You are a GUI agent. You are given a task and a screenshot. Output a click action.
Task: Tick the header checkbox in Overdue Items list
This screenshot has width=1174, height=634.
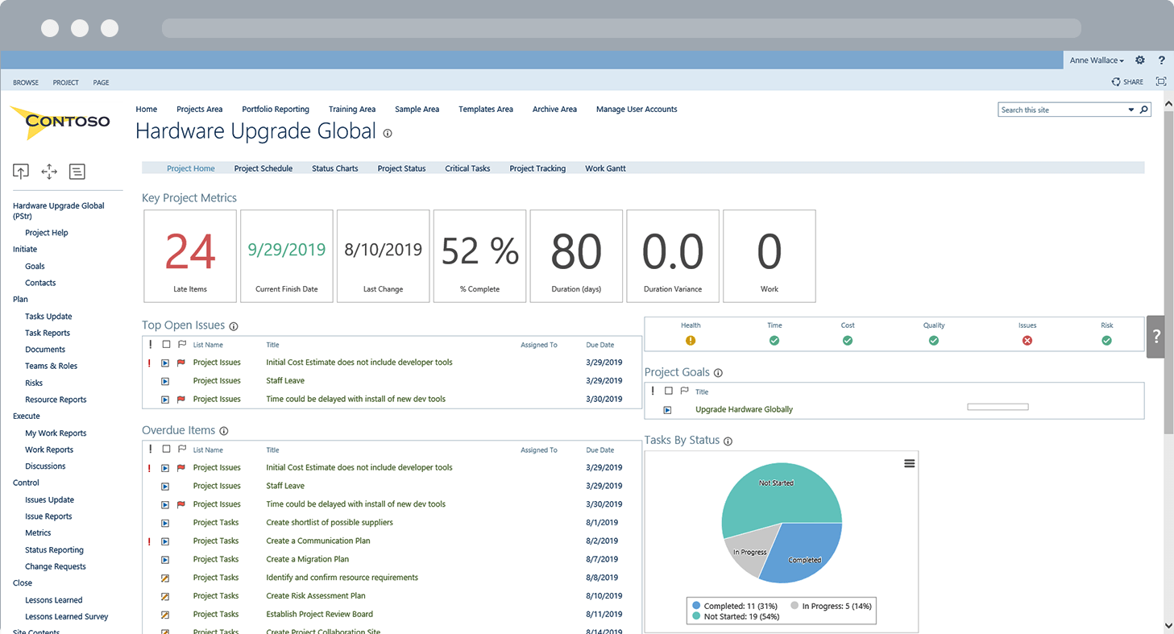click(166, 450)
